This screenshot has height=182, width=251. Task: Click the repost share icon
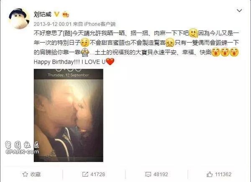point(85,174)
